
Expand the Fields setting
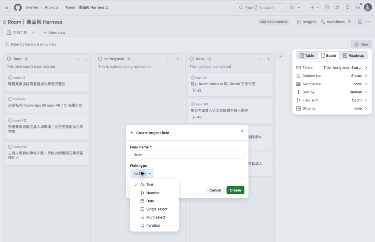coord(332,68)
